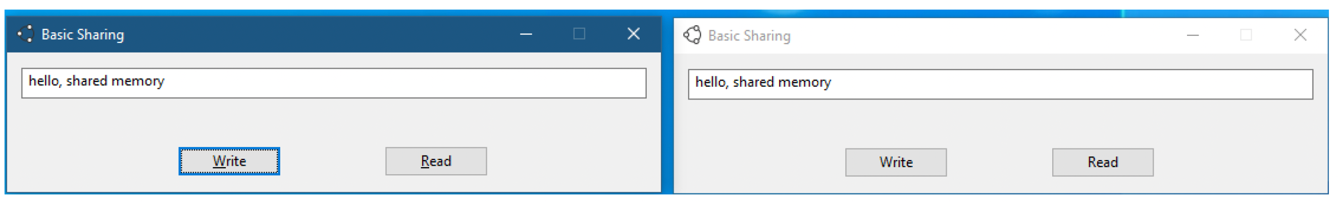The width and height of the screenshot is (1338, 202).
Task: Click empty gray area between Write and Read in inactive window
Action: 999,163
